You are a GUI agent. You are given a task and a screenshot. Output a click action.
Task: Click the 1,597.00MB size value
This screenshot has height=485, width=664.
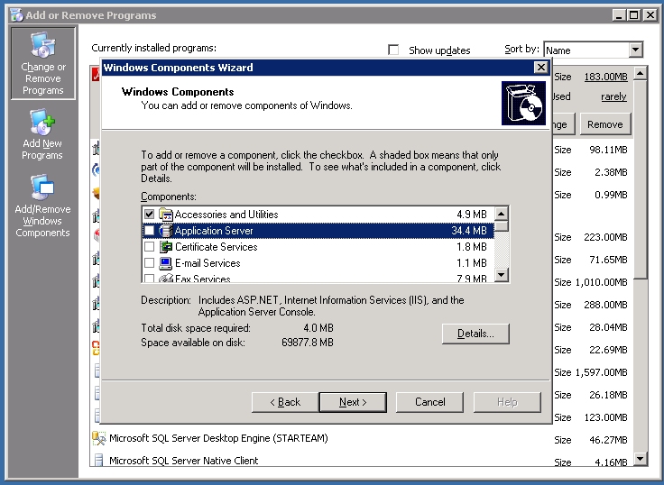pyautogui.click(x=601, y=372)
